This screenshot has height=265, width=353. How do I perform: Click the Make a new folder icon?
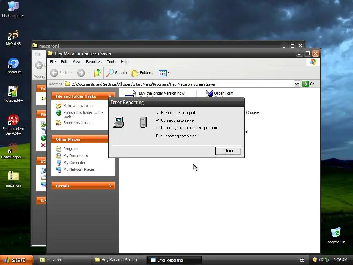point(59,106)
